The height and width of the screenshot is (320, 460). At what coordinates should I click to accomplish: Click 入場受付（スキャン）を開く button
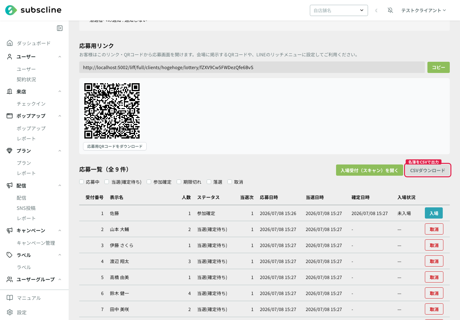click(x=369, y=170)
